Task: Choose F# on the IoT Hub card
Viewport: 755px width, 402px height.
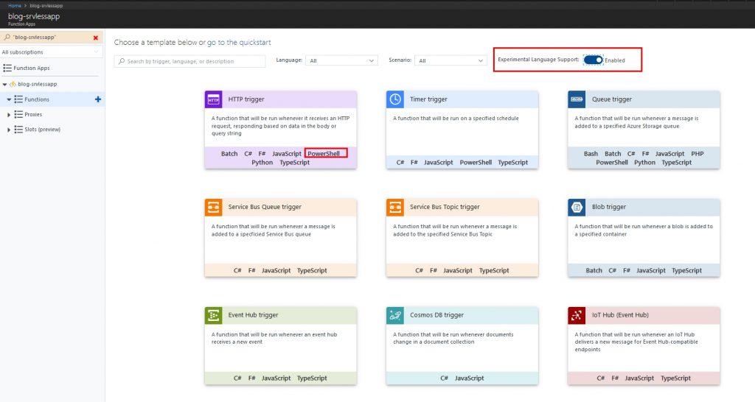Action: coord(615,378)
